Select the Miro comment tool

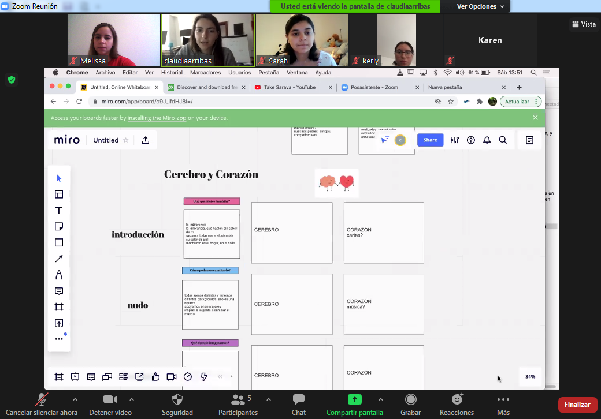[58, 291]
